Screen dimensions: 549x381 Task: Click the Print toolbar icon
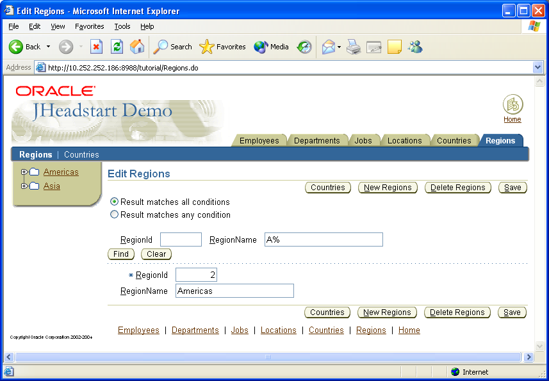(354, 47)
